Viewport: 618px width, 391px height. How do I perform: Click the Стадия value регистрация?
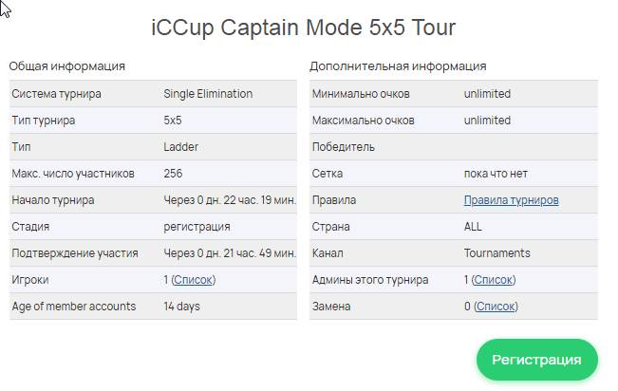pos(197,227)
